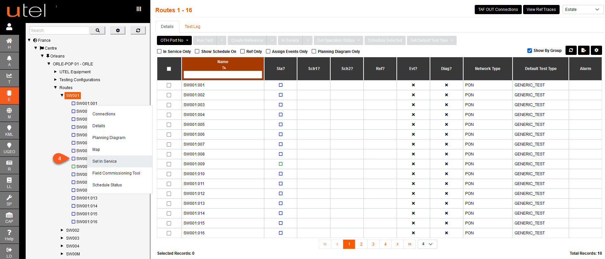
Task: Select the SW001:016 row checkbox
Action: click(x=169, y=233)
